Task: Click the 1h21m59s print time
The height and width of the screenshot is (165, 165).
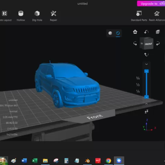Action: (12, 134)
